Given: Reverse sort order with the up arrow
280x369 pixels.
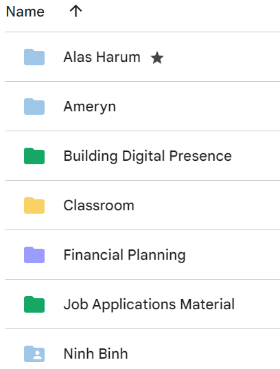Looking at the screenshot, I should tap(75, 11).
